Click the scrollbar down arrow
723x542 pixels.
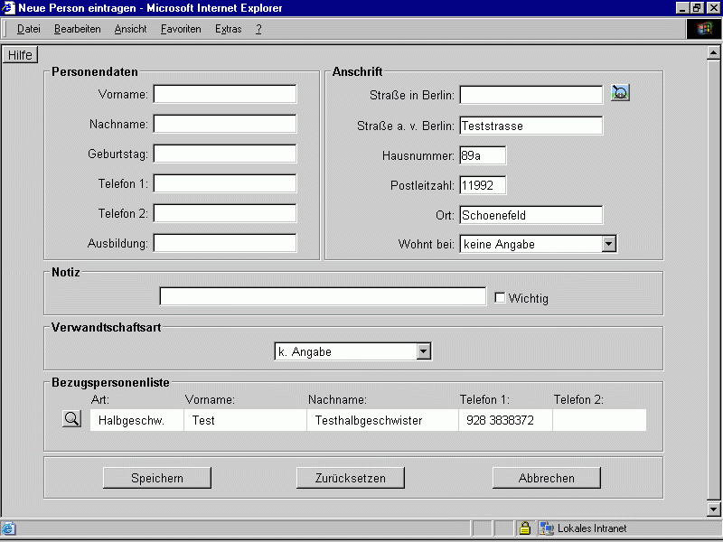[713, 510]
